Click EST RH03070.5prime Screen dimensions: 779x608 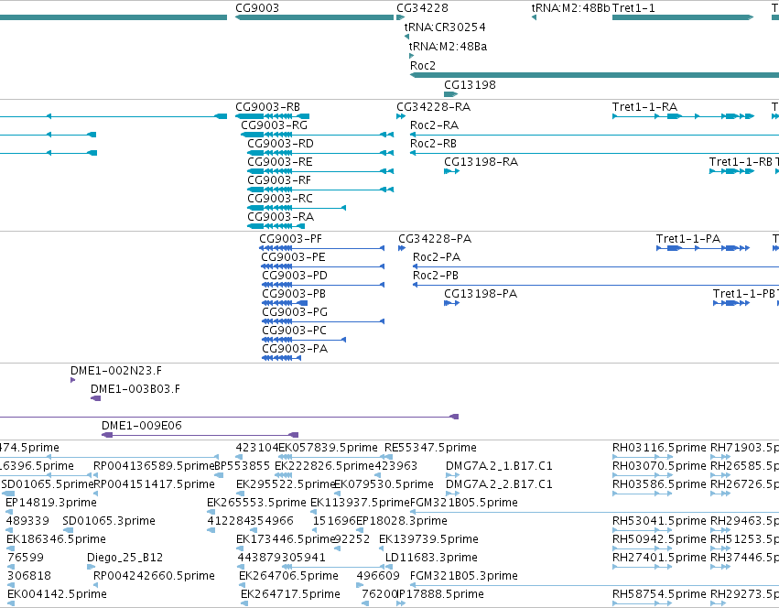click(659, 466)
